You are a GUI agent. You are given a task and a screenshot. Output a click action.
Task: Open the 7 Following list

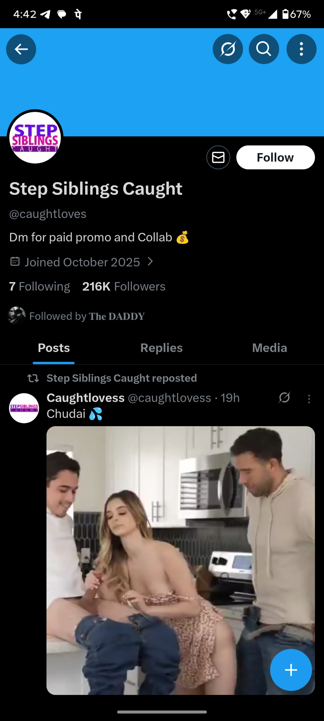pos(40,286)
